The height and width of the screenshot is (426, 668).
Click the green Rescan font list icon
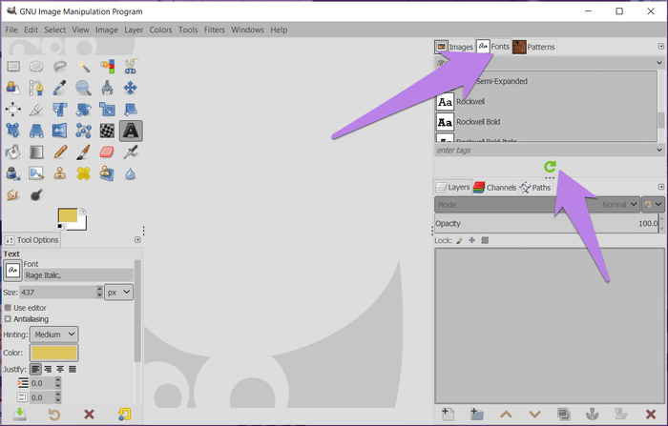pos(550,168)
